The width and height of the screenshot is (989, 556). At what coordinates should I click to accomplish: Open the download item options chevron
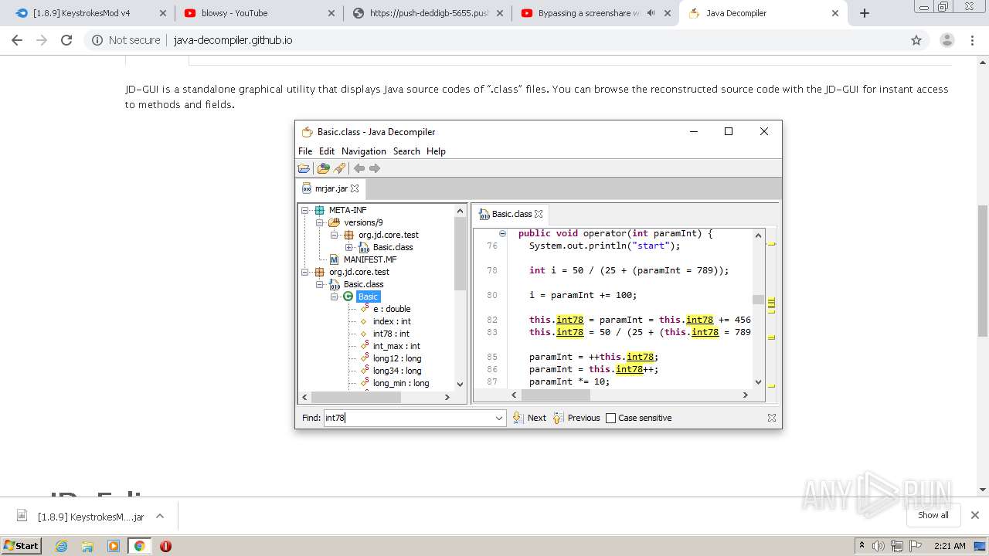[160, 516]
